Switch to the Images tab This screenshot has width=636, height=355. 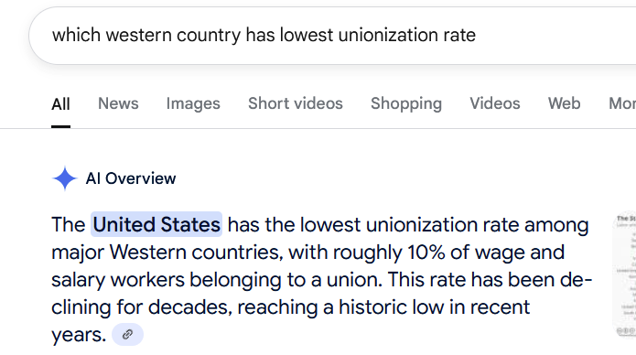click(193, 103)
